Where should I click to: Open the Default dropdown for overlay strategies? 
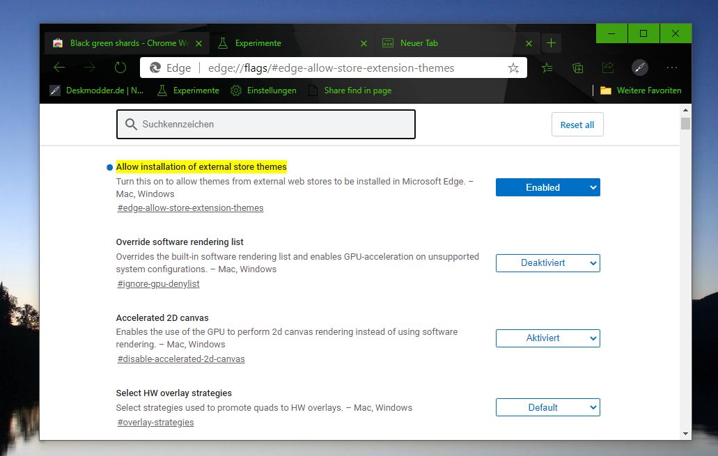point(547,407)
